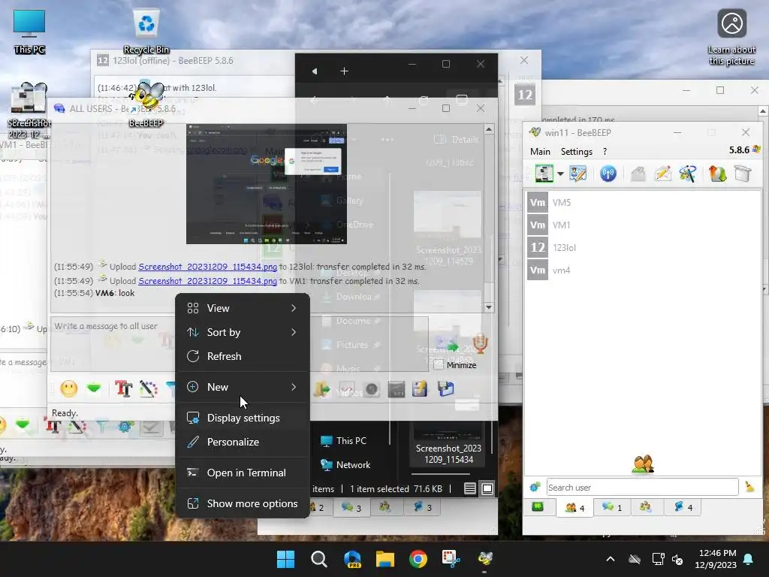The image size is (769, 577).
Task: Click Show more options in the context menu
Action: coord(243,503)
